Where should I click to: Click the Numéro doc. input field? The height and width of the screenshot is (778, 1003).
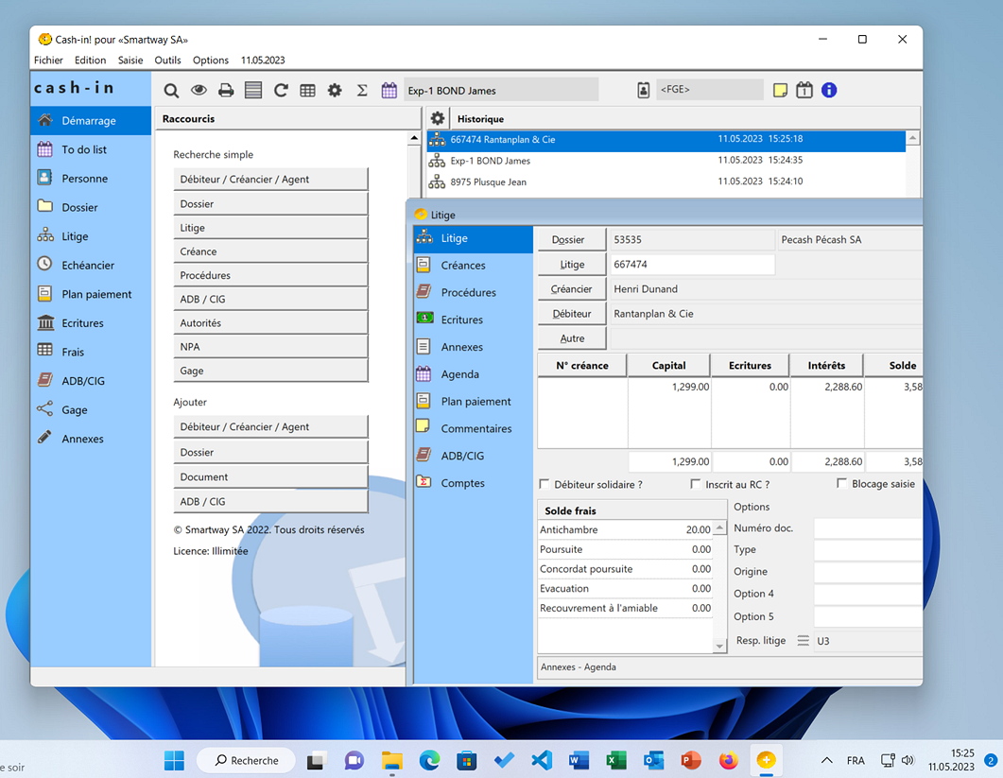pyautogui.click(x=867, y=528)
